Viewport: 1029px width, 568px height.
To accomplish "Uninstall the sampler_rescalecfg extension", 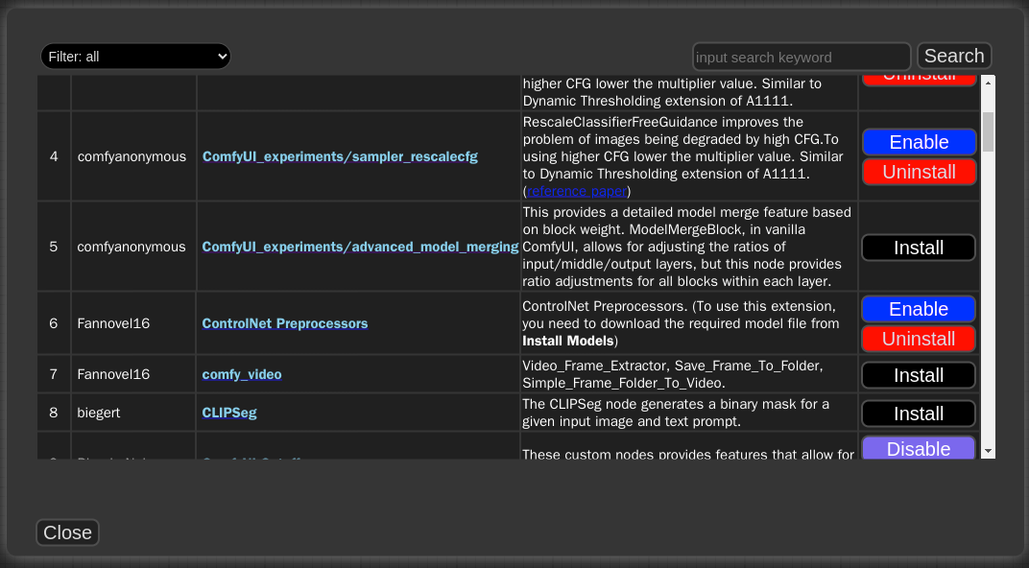I will 918,172.
